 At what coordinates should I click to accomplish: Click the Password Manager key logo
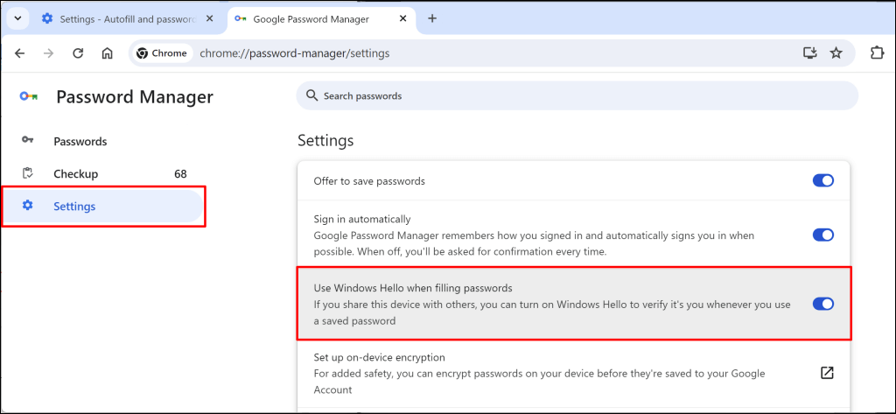[29, 97]
